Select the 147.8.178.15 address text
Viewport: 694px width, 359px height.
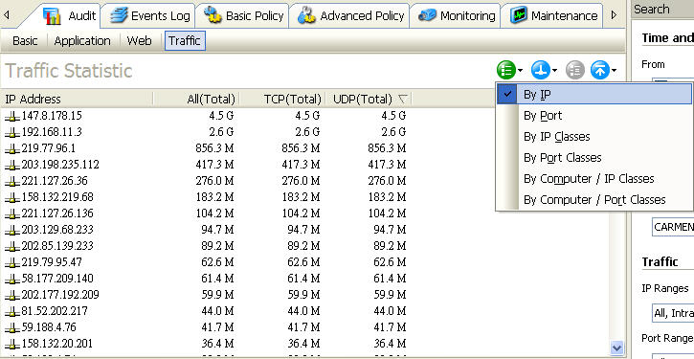(x=52, y=116)
